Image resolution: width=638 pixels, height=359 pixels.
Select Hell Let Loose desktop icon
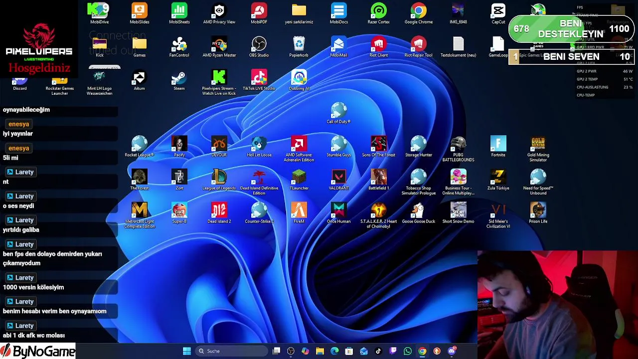pyautogui.click(x=259, y=147)
